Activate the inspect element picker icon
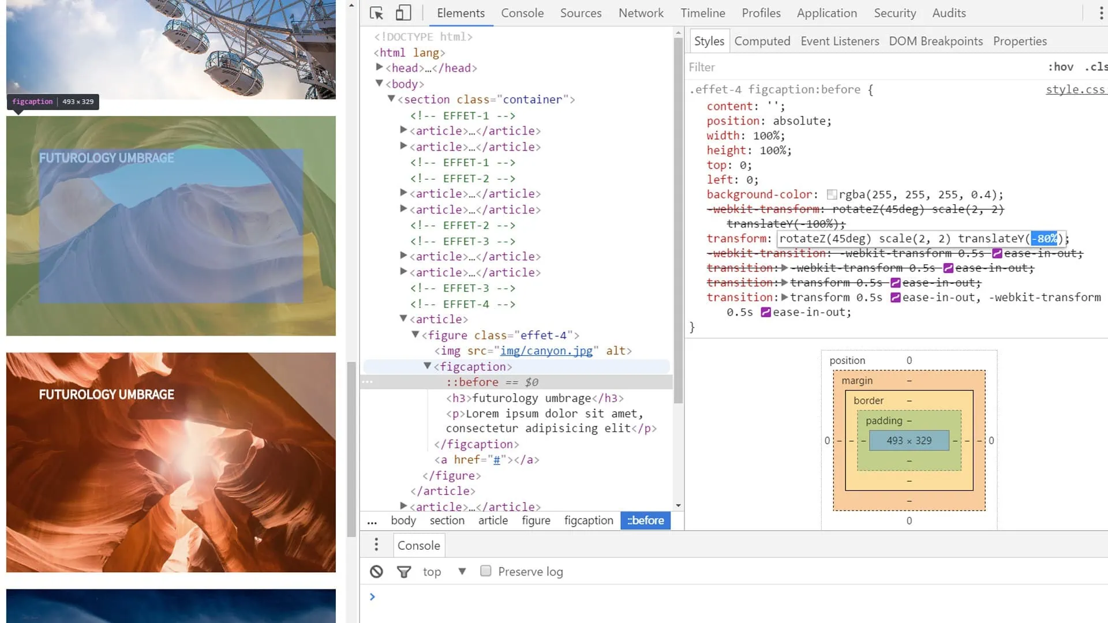This screenshot has width=1108, height=623. pyautogui.click(x=376, y=13)
